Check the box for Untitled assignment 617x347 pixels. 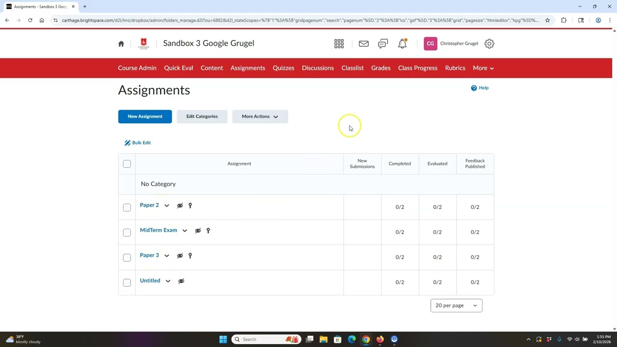[x=127, y=282]
